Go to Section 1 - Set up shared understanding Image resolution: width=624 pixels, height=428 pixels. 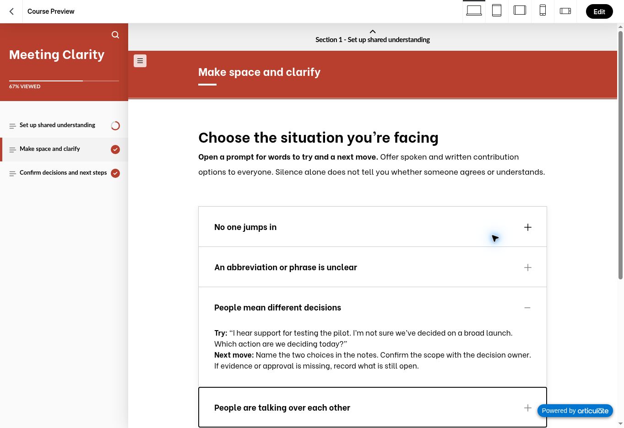[373, 40]
